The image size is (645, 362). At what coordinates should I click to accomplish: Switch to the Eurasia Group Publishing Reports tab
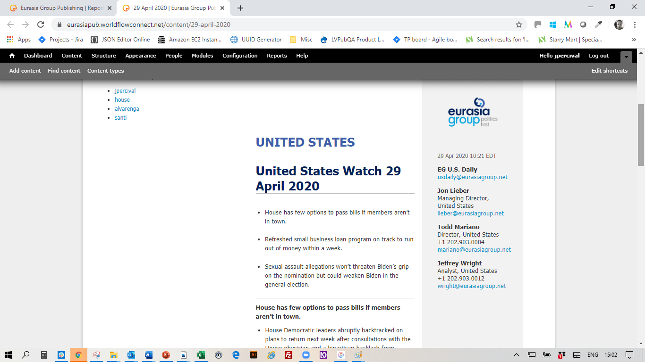pos(60,8)
